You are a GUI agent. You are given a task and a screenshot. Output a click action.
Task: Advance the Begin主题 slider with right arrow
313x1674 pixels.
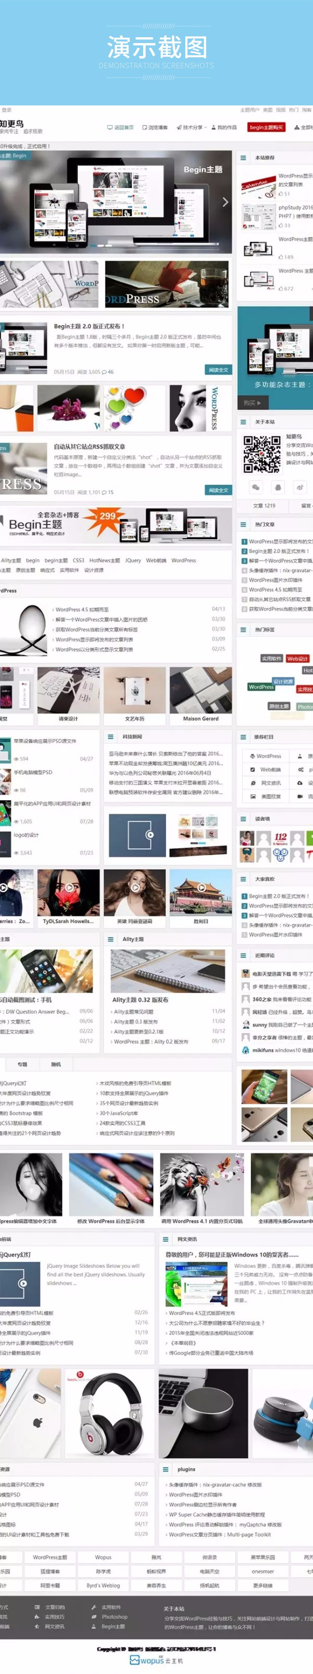coord(225,202)
